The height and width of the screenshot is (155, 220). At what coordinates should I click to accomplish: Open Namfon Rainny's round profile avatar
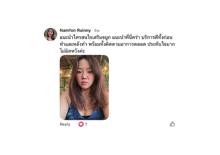point(50,34)
